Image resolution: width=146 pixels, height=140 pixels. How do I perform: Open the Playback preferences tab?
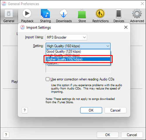27,16
